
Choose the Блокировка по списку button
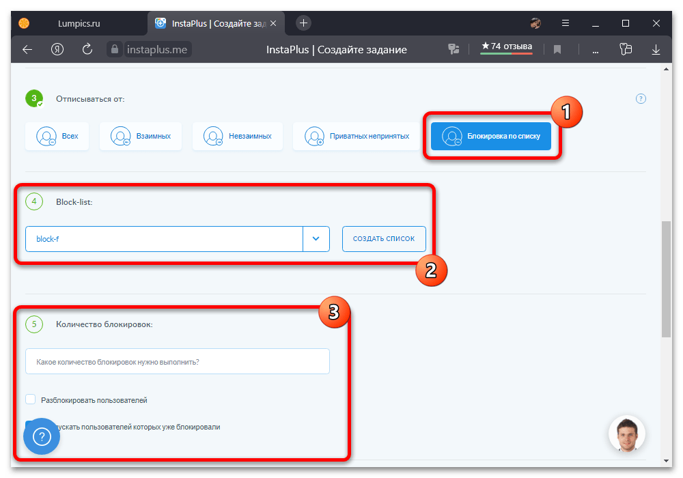[490, 137]
